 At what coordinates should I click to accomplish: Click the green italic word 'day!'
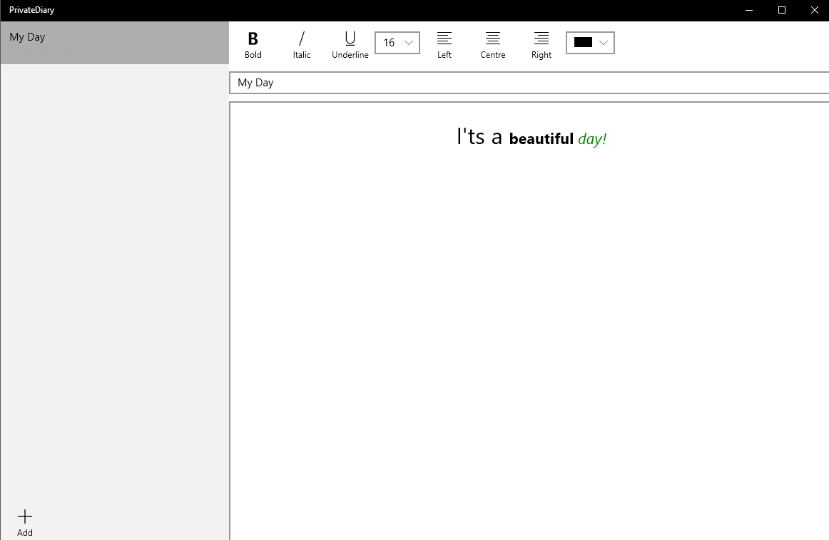pyautogui.click(x=592, y=138)
